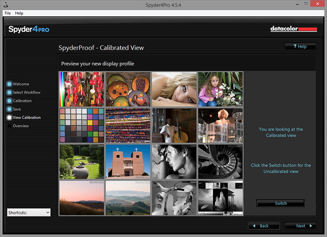Click the red chili peppers thumbnail
Image resolution: width=327 pixels, height=237 pixels.
81,89
